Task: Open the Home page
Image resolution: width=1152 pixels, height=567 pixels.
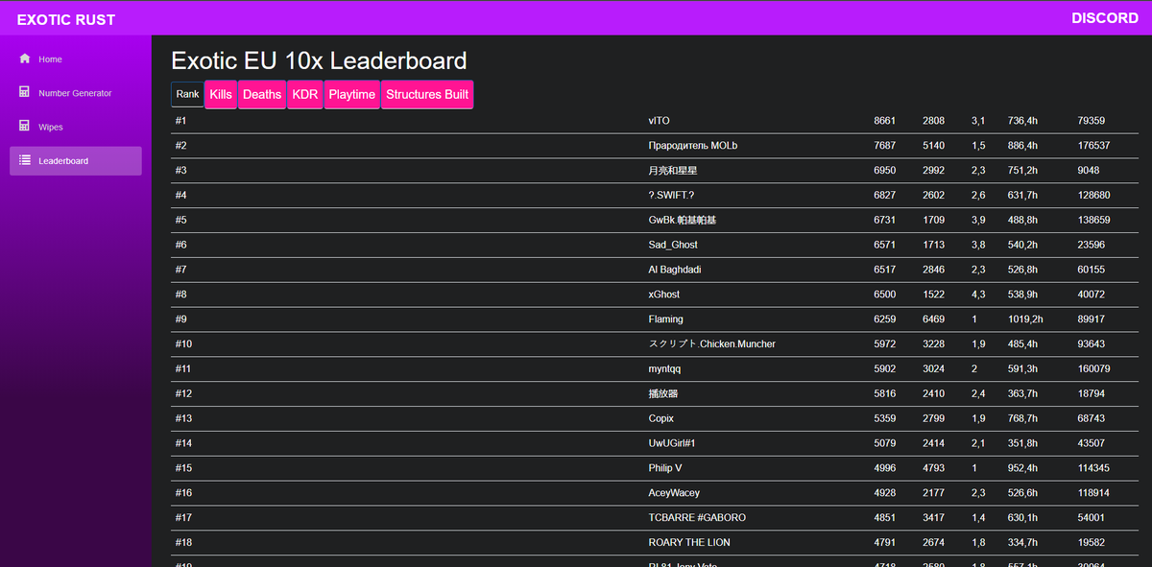Action: point(76,59)
